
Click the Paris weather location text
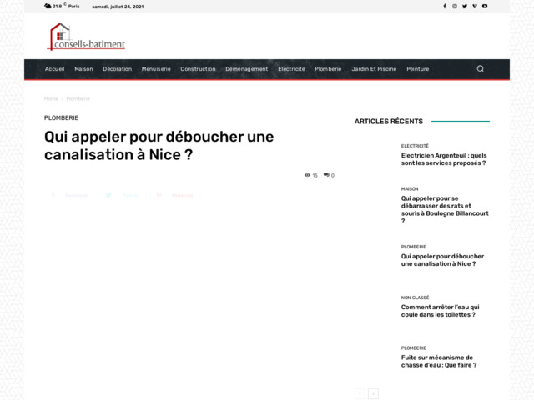(x=74, y=6)
